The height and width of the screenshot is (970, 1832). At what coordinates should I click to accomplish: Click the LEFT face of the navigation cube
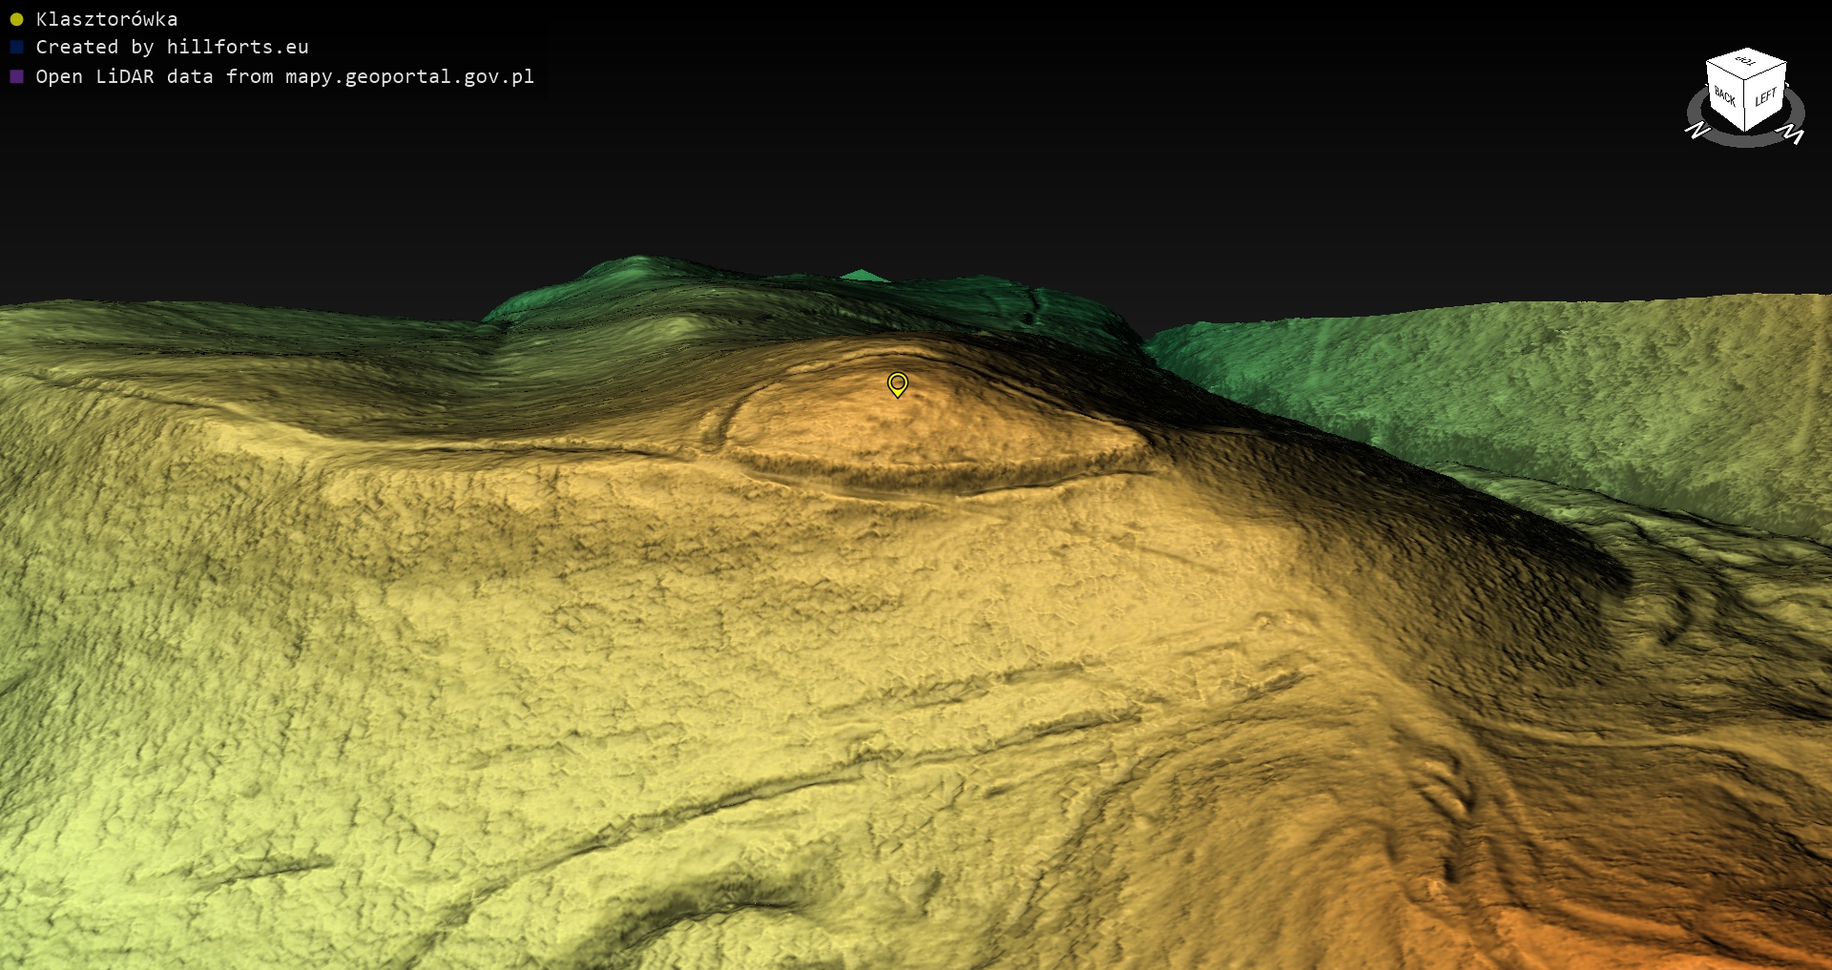pyautogui.click(x=1765, y=97)
